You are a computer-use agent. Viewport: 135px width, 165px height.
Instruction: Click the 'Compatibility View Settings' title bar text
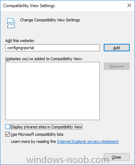pyautogui.click(x=29, y=6)
